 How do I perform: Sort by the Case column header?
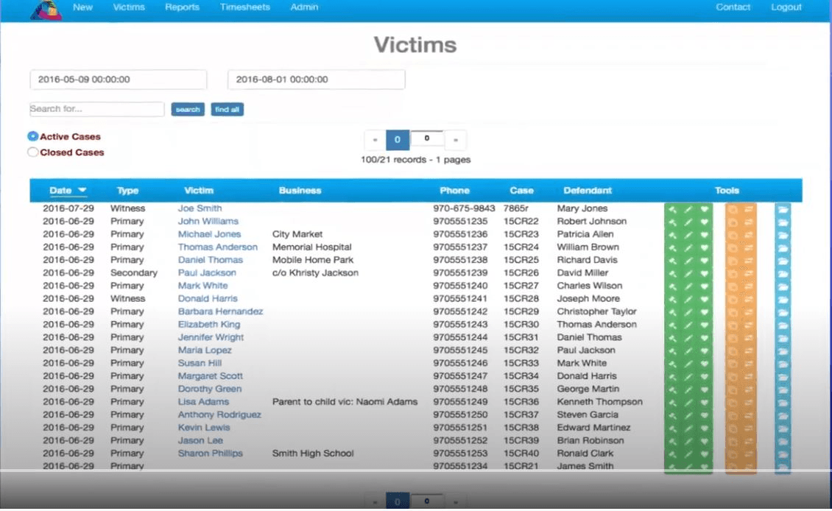coord(521,191)
